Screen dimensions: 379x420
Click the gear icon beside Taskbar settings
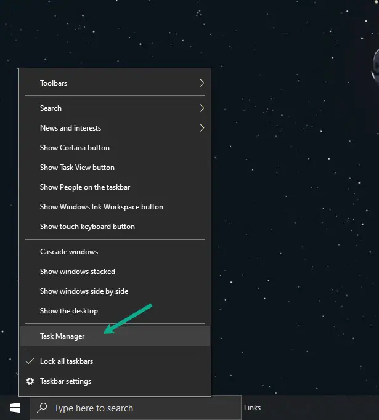click(30, 381)
